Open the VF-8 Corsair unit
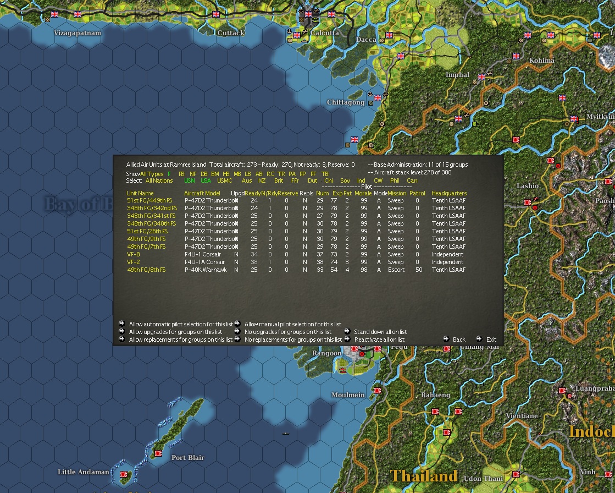 [x=134, y=254]
